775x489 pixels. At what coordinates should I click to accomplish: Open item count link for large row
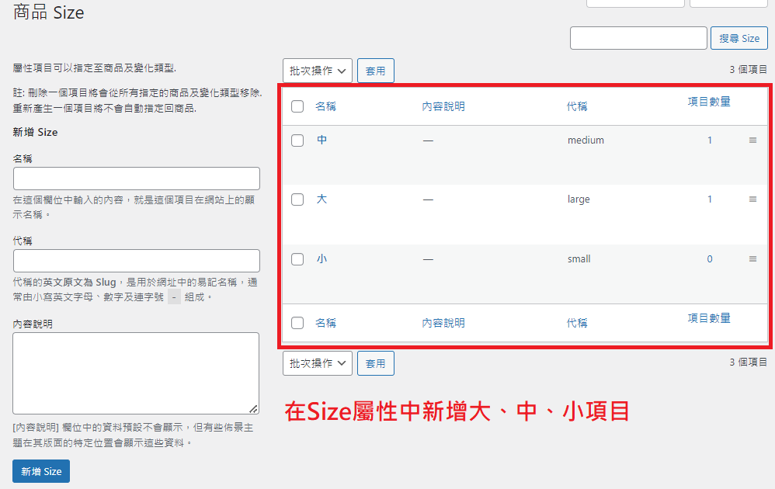[709, 199]
